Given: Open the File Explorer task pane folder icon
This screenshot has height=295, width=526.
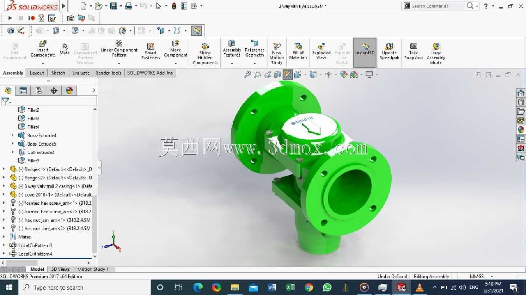Looking at the screenshot, I should click(521, 112).
